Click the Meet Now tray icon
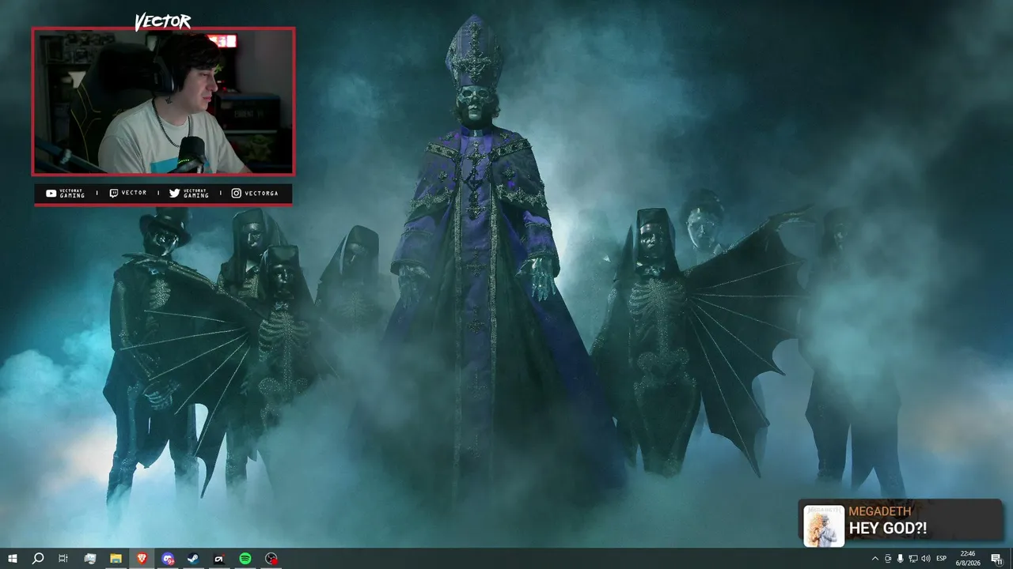The width and height of the screenshot is (1013, 569). point(888,559)
